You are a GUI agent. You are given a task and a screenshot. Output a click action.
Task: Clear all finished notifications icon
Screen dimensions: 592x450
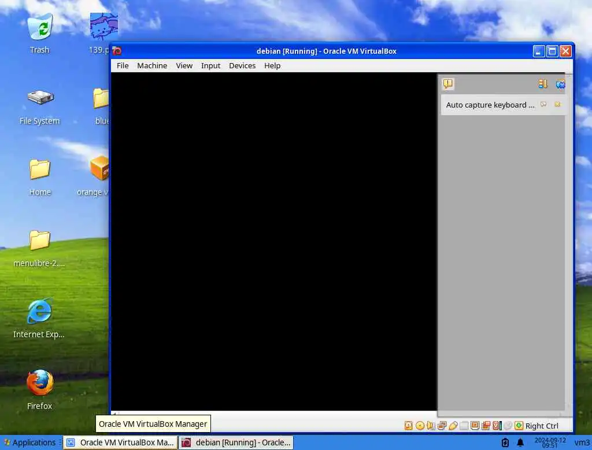(560, 84)
